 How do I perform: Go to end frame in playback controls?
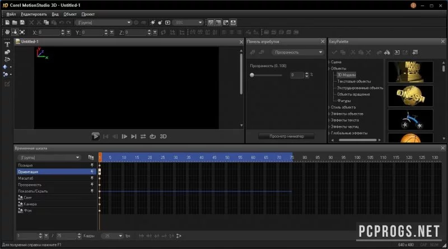(x=134, y=137)
